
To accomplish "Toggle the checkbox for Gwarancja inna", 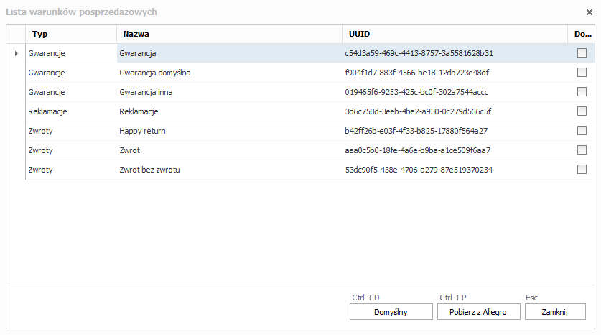I will (x=582, y=92).
